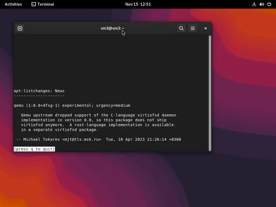The height and width of the screenshot is (207, 276).
Task: Click the volume speaker icon
Action: [x=261, y=4]
